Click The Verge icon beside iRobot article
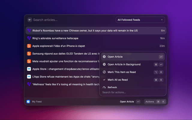This screenshot has width=192, height=120. click(x=29, y=31)
